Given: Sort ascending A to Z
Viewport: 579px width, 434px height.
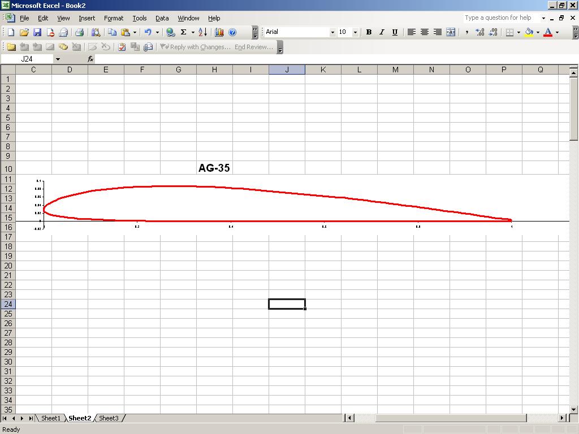Looking at the screenshot, I should tap(203, 32).
